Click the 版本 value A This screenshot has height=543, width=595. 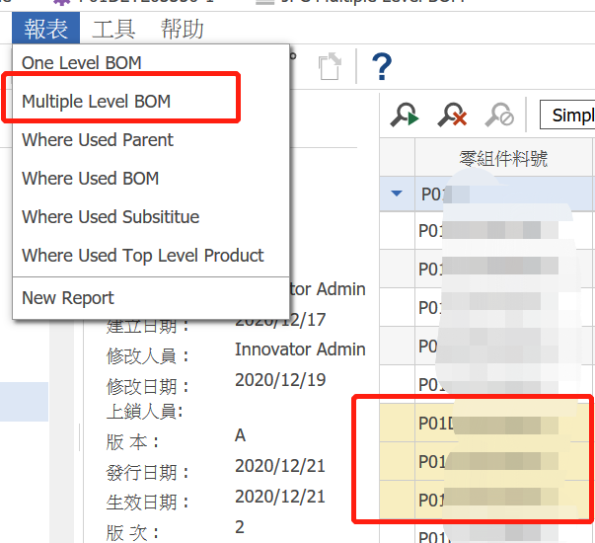(x=240, y=435)
